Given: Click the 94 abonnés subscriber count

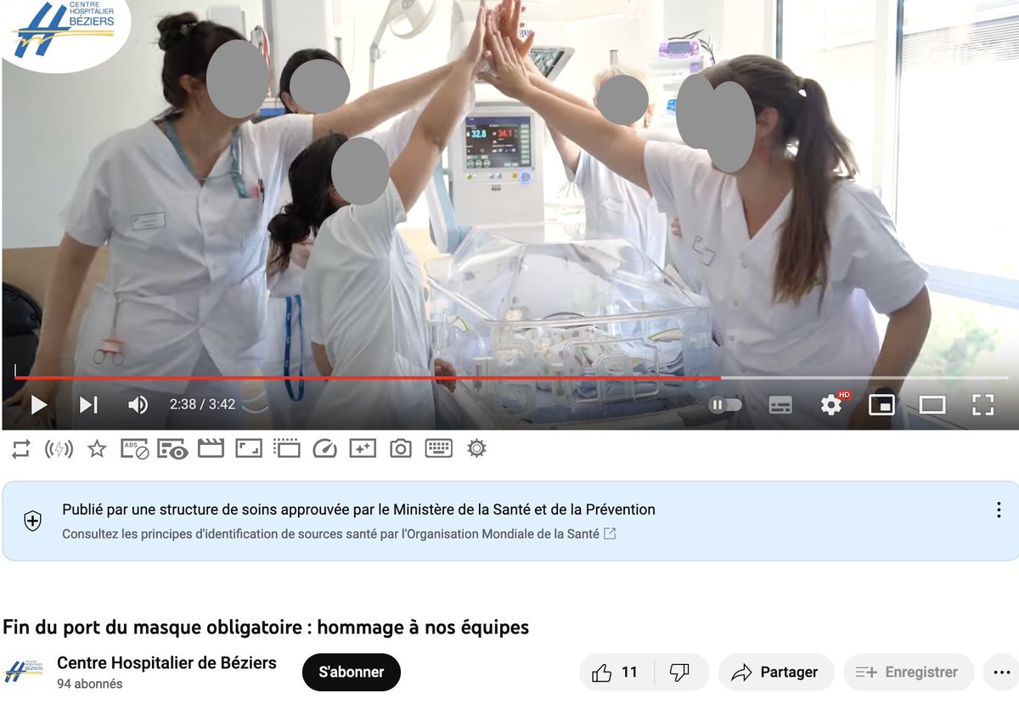Looking at the screenshot, I should [89, 684].
